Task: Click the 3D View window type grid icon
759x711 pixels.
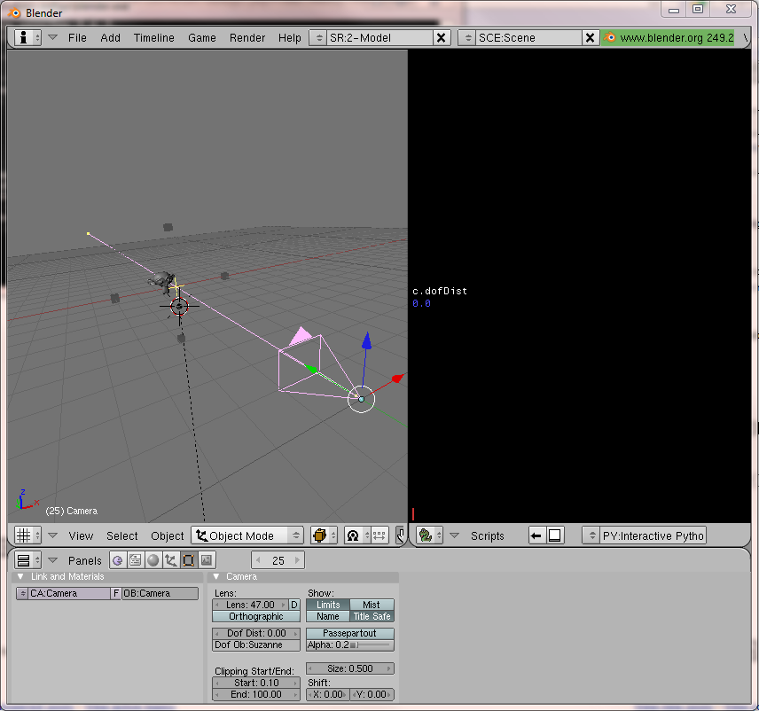Action: click(27, 535)
